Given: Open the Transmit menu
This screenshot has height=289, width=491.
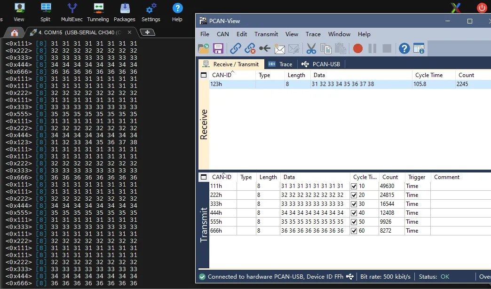Looking at the screenshot, I should [266, 34].
